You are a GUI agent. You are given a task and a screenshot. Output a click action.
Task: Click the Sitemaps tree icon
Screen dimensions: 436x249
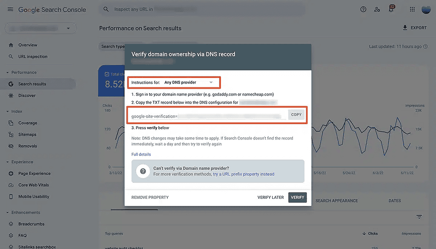[11, 135]
